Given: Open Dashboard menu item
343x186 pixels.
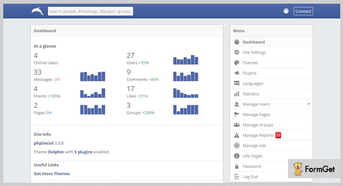Looking at the screenshot, I should click(271, 42).
